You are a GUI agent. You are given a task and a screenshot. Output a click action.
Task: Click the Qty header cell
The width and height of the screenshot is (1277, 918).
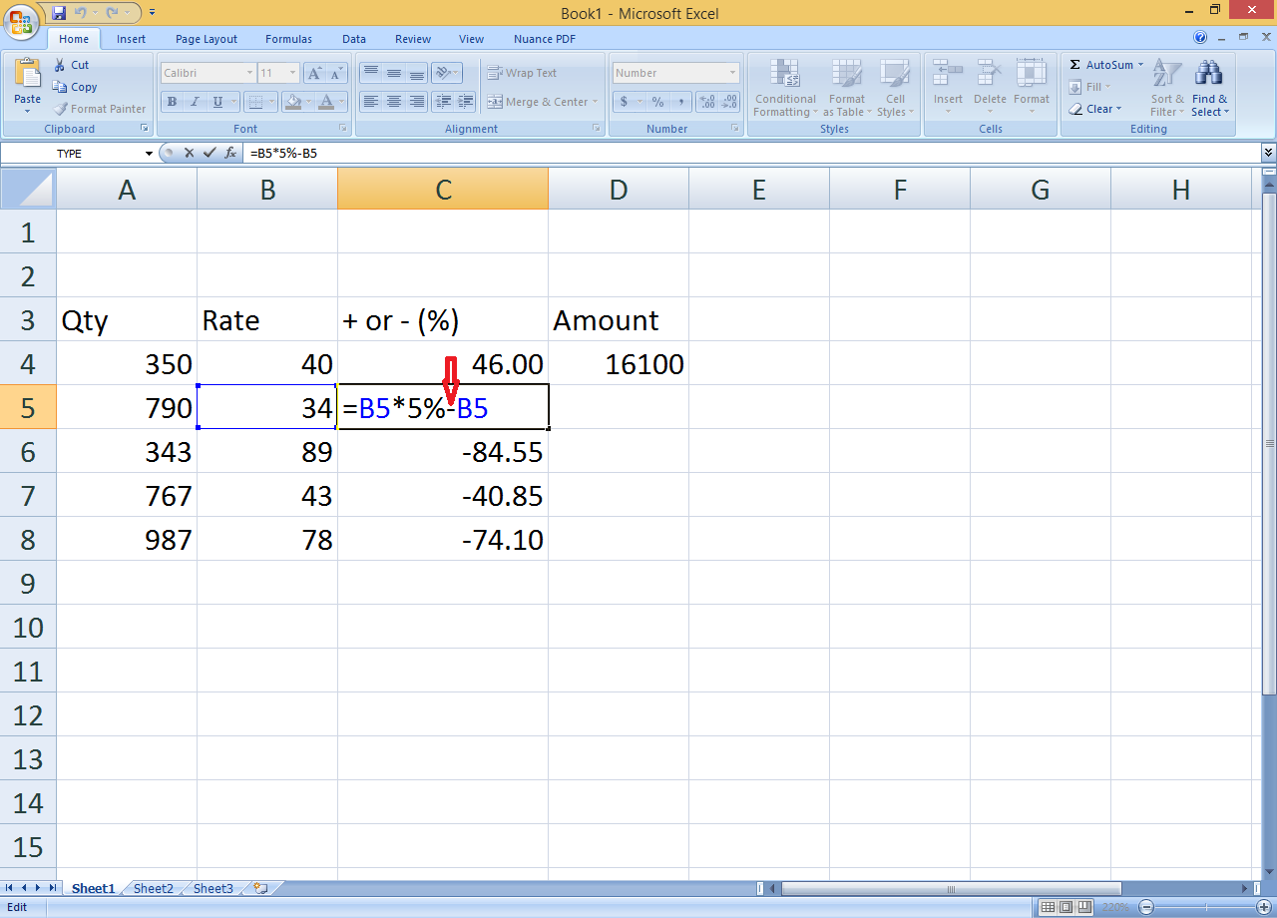[x=127, y=319]
